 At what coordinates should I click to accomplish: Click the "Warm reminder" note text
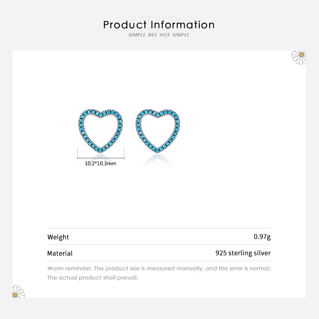click(159, 268)
